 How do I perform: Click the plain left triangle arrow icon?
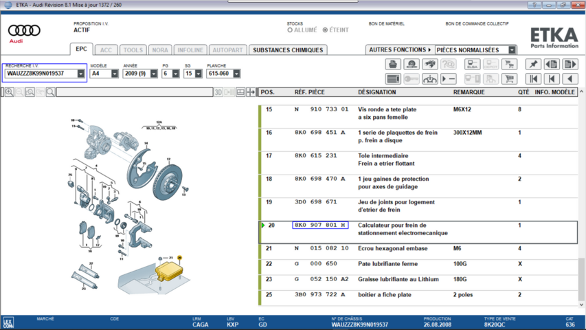[x=570, y=79]
